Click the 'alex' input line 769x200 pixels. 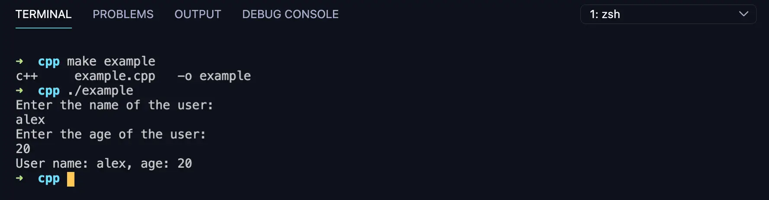coord(30,120)
